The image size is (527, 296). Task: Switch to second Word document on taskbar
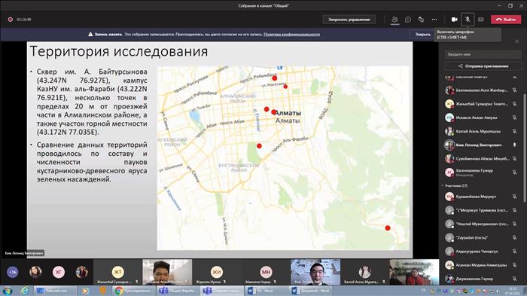point(311,291)
